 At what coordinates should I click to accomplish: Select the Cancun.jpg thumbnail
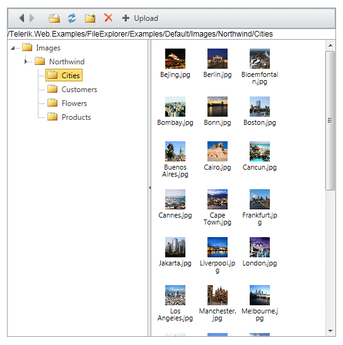(x=260, y=151)
